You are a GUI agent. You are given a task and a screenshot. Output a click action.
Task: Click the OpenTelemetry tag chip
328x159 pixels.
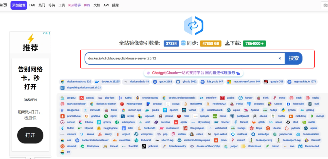(174, 146)
